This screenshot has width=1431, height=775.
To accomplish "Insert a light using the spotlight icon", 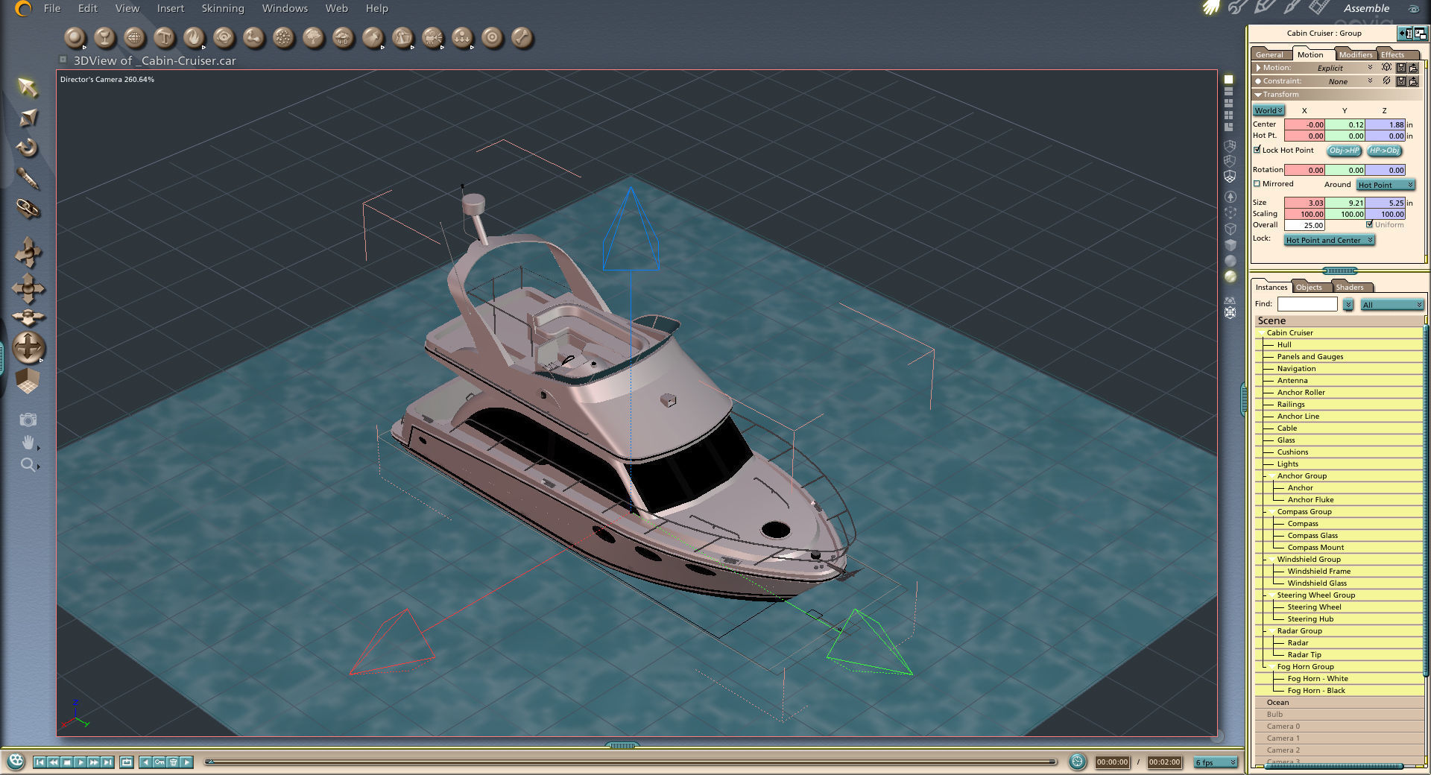I will (x=373, y=37).
